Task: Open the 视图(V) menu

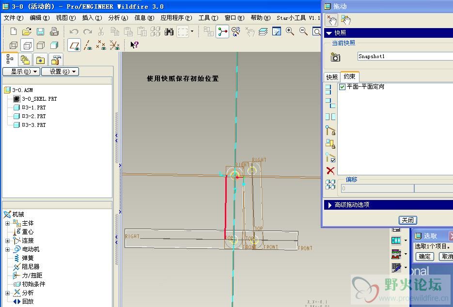Action: [65, 18]
